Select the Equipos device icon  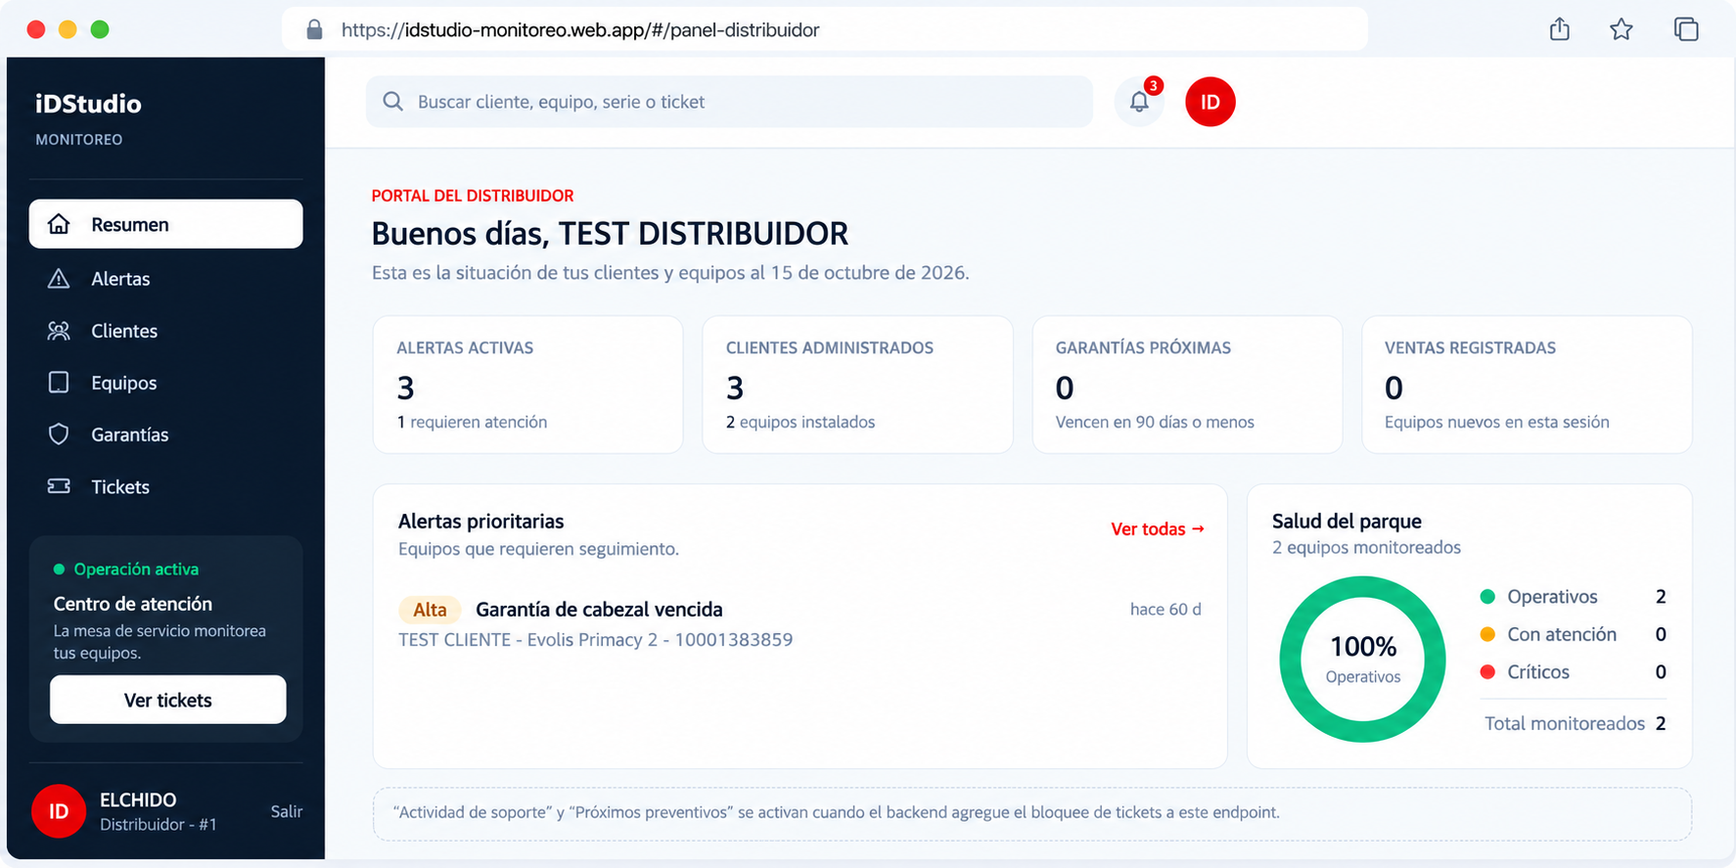(59, 383)
